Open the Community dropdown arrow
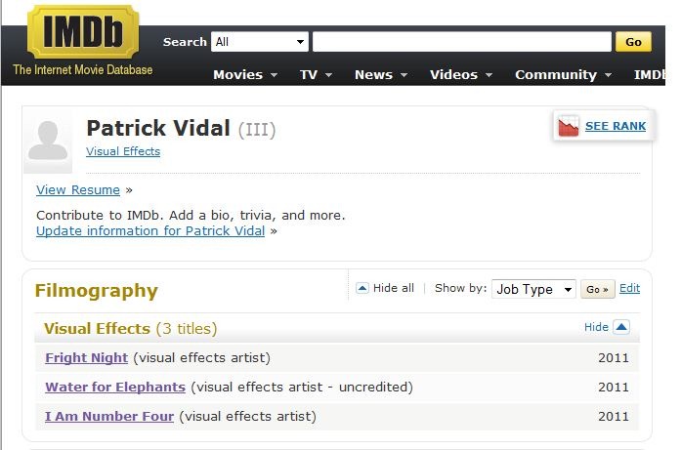 [608, 75]
